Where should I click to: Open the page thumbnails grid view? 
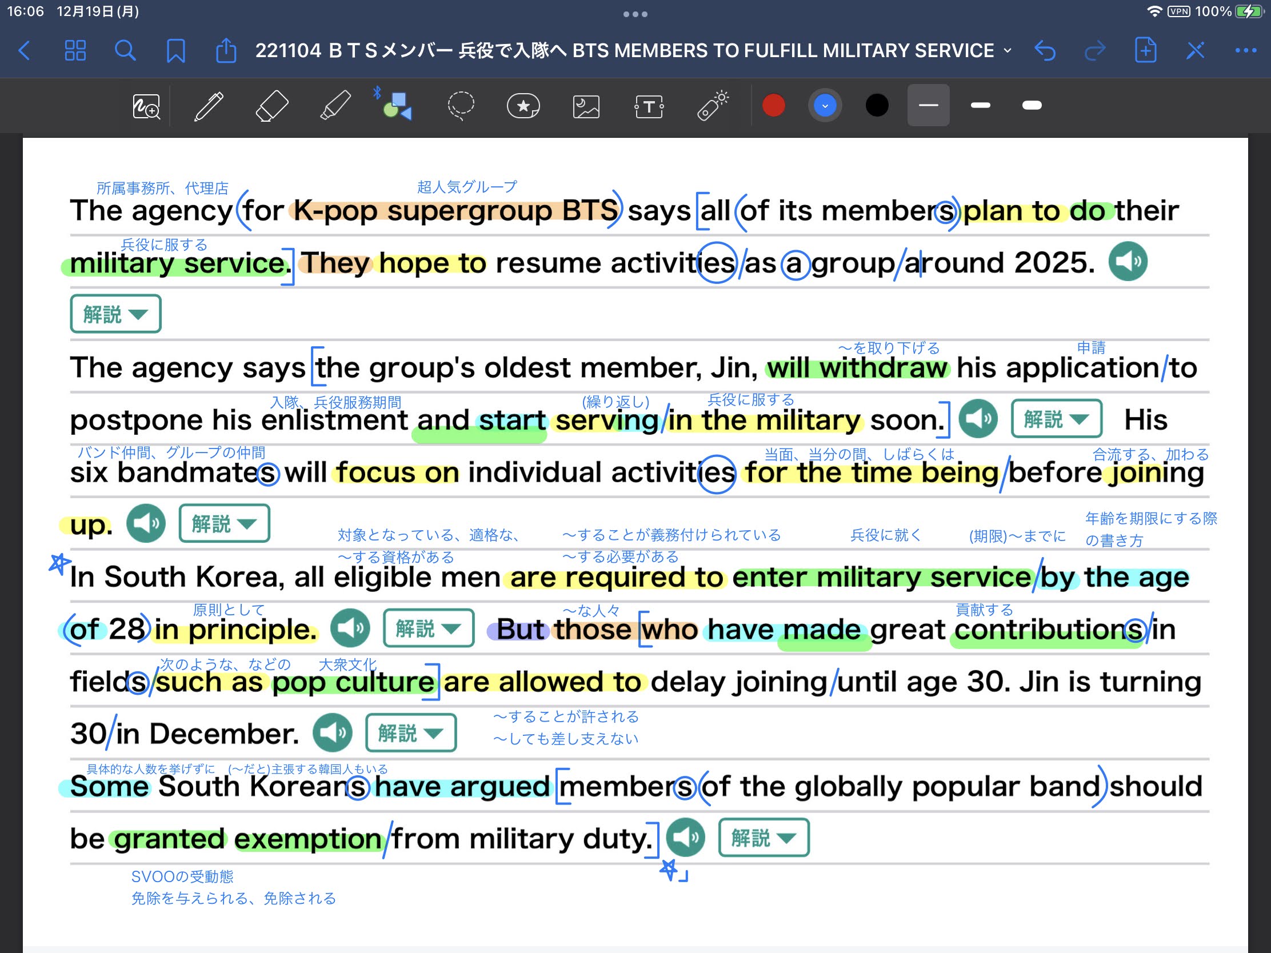(x=75, y=50)
